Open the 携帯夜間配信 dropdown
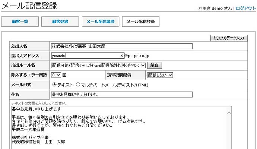The image size is (257, 149). [160, 75]
